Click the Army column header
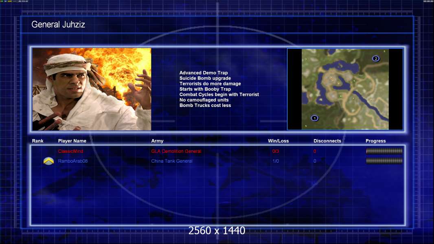Image resolution: width=434 pixels, height=244 pixels. (x=157, y=141)
